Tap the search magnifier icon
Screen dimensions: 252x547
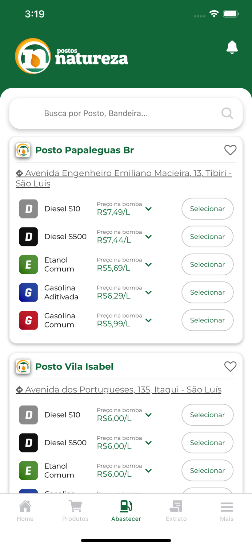click(227, 113)
